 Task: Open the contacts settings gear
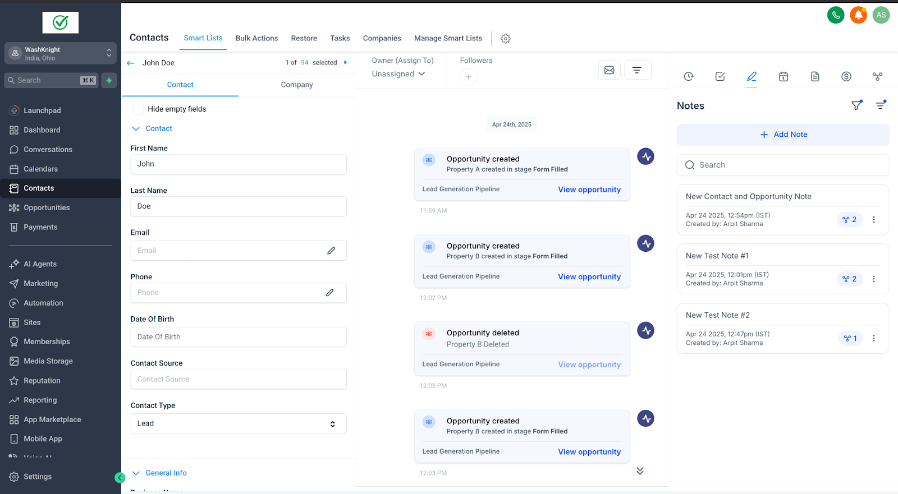click(506, 38)
